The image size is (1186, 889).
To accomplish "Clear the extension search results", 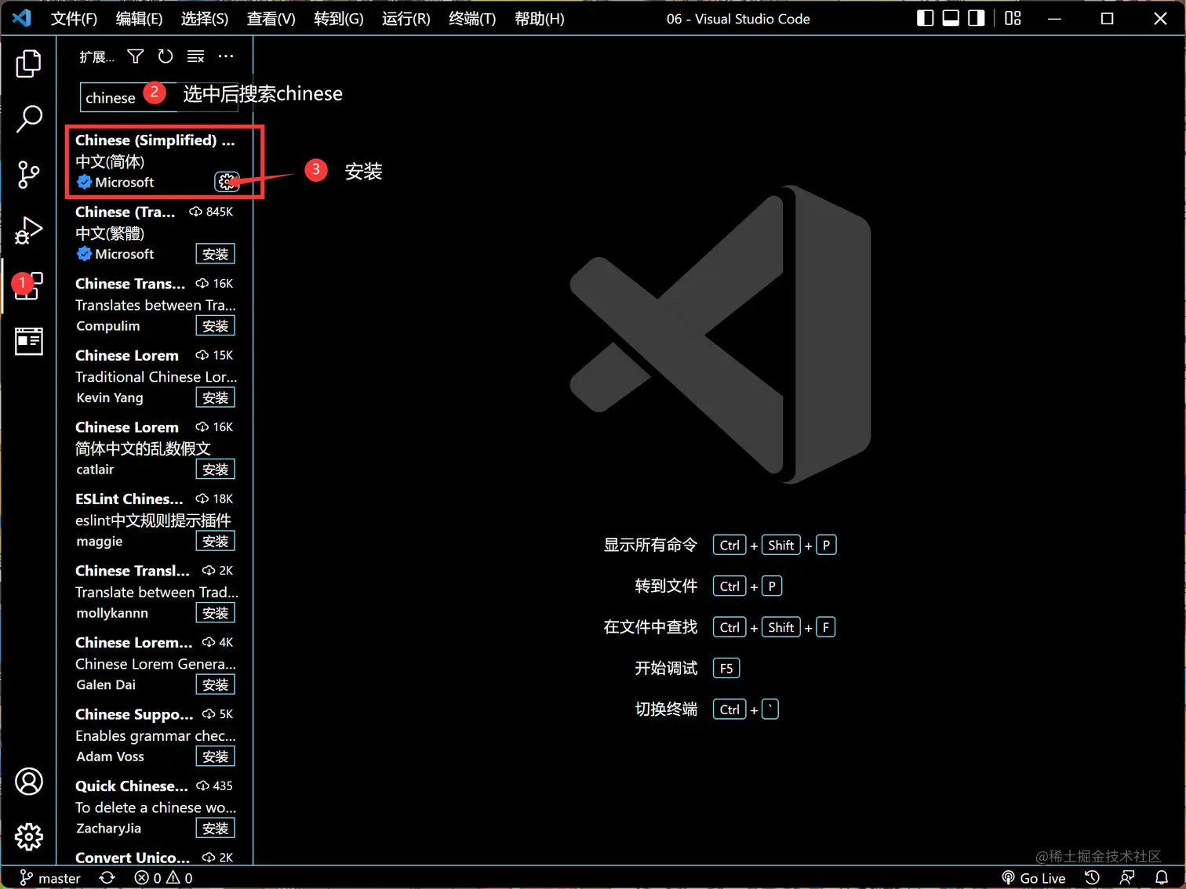I will (x=195, y=56).
